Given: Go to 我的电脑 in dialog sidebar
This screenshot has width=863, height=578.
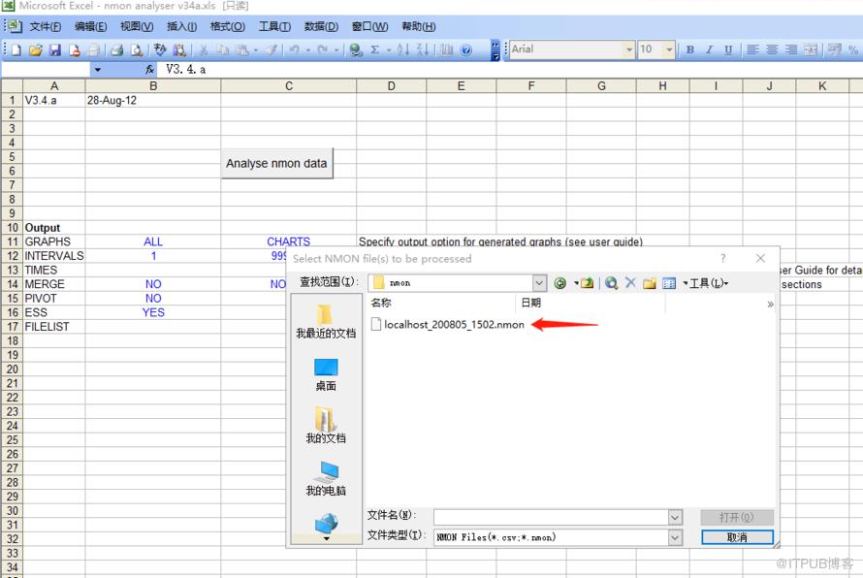Looking at the screenshot, I should point(326,479).
